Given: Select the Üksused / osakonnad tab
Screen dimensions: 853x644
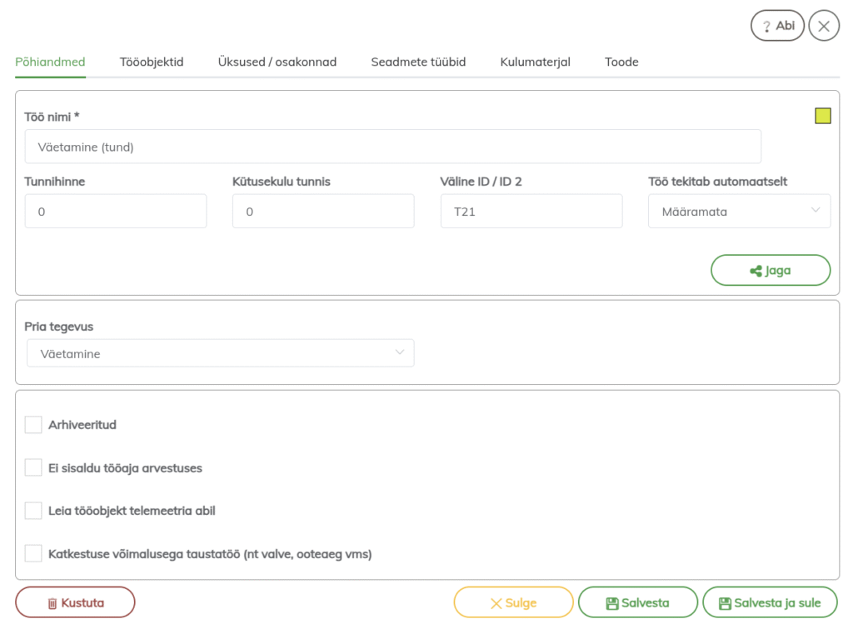Looking at the screenshot, I should [277, 62].
